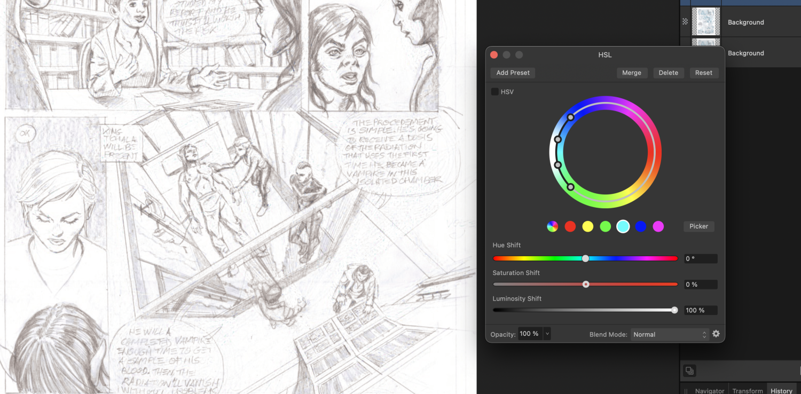
Task: Select the all-colours master channel swatch
Action: 553,226
